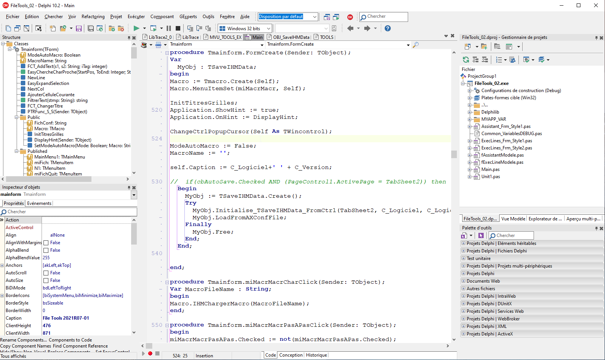Select the Vue Modèle tab in the project manager
Viewport: 605px width, 360px height.
513,219
